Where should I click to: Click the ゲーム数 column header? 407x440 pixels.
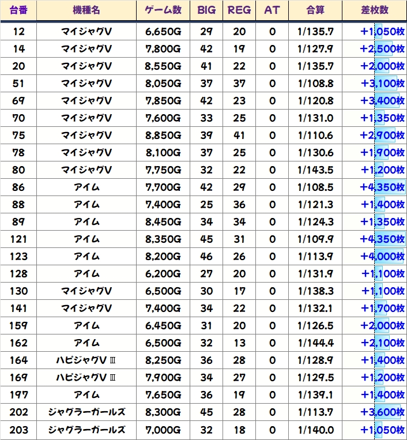pos(163,10)
